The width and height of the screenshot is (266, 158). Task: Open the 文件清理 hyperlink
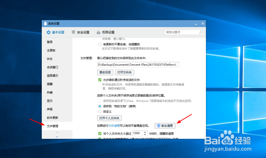pos(114,126)
